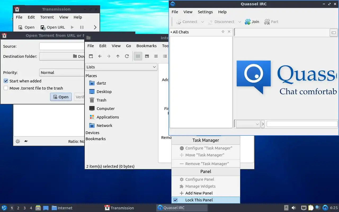Open the Bookmarks menu in file manager
This screenshot has width=339, height=212.
(146, 46)
